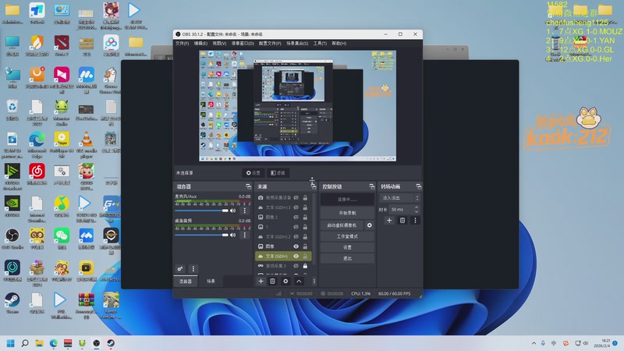The width and height of the screenshot is (624, 351).
Task: Move source up with arrow icon
Action: point(298,281)
